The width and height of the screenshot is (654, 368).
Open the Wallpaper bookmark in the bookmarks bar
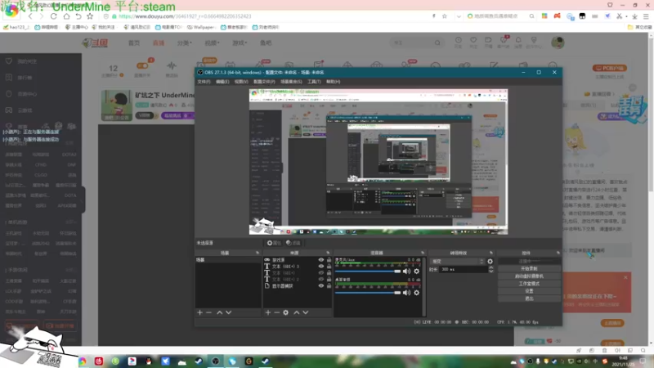tap(200, 27)
